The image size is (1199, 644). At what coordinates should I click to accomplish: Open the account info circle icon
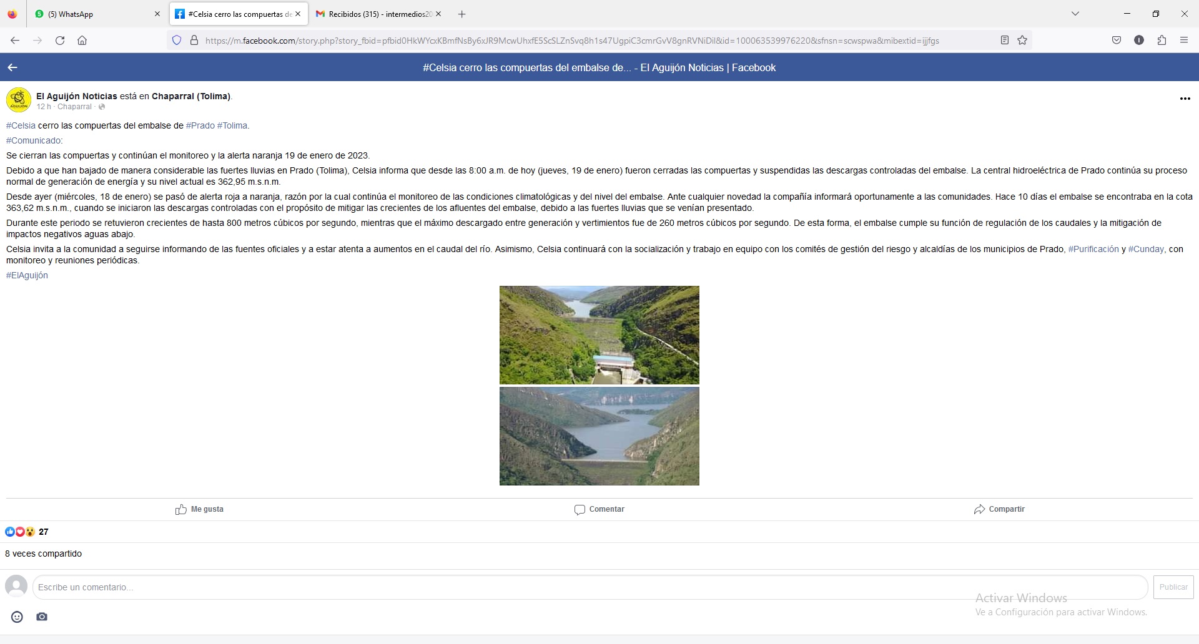1139,41
